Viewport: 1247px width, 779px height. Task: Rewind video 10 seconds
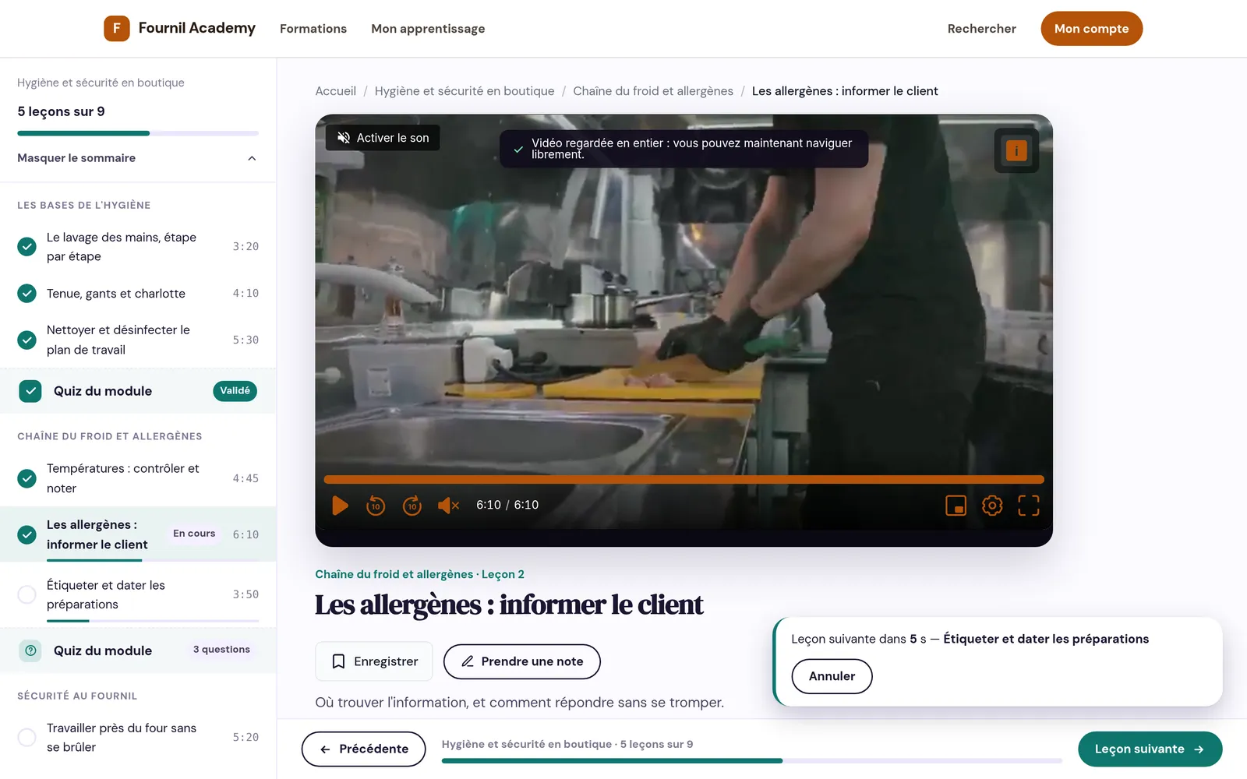[x=376, y=506]
